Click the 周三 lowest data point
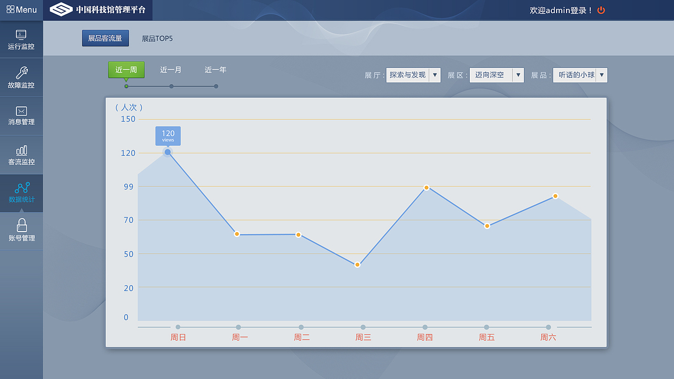This screenshot has height=379, width=674. [x=357, y=265]
